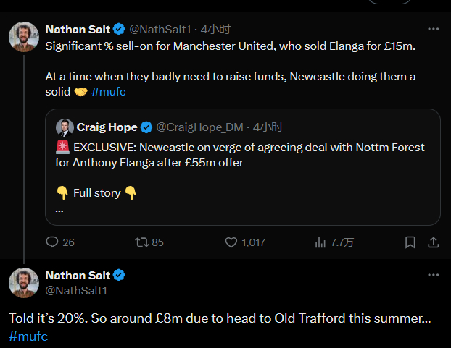
Task: Click the top tweet's 4小时 timestamp
Action: pyautogui.click(x=215, y=29)
